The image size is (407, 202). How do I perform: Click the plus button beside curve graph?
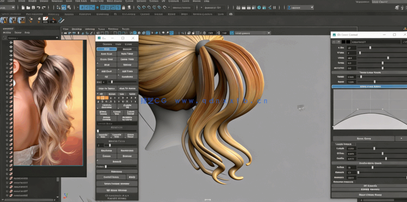point(401,138)
